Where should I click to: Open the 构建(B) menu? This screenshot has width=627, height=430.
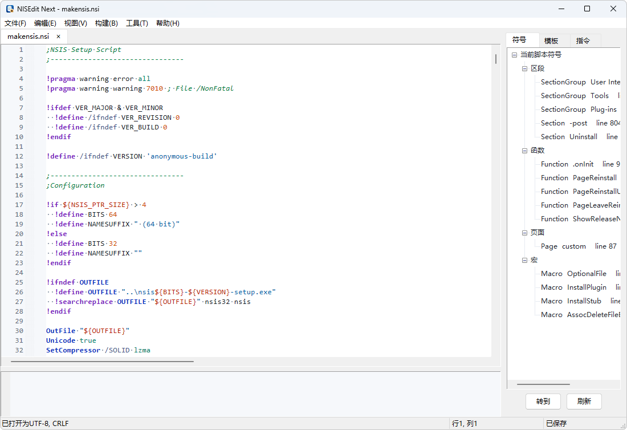(x=107, y=23)
